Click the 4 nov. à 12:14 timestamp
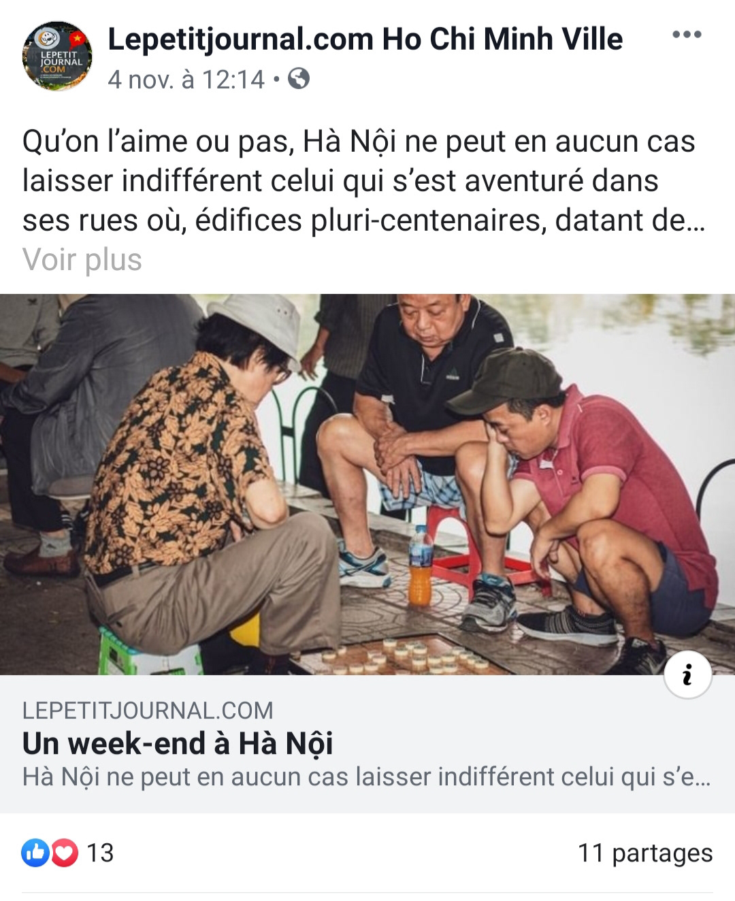735x901 pixels. 186,80
